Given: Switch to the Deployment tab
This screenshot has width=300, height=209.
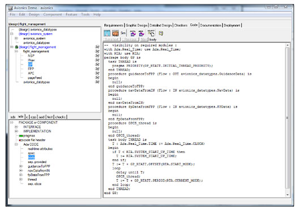Looking at the screenshot, I should 232,25.
